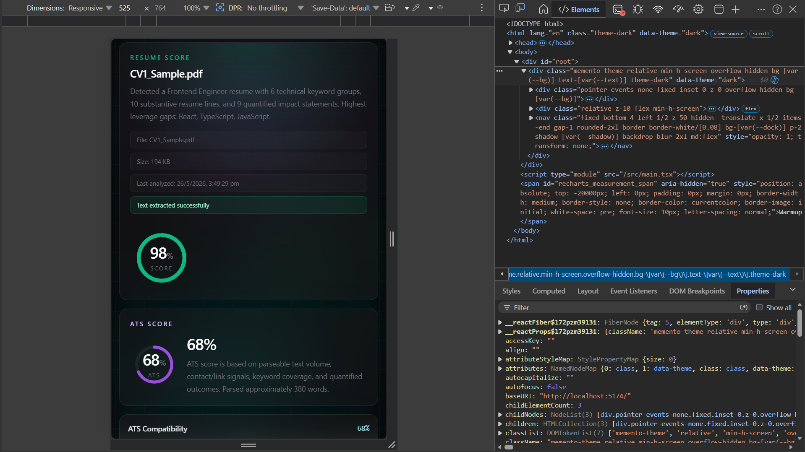Click the Text extracted successfully banner
805x452 pixels.
coord(248,205)
